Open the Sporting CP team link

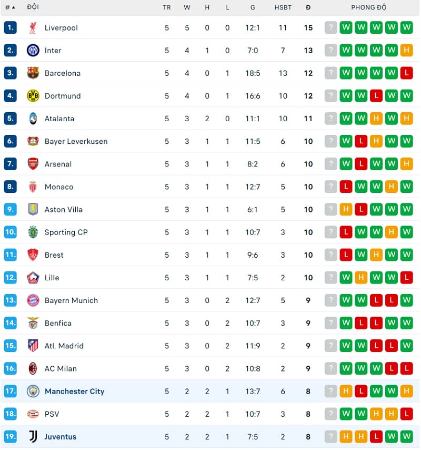coord(66,232)
